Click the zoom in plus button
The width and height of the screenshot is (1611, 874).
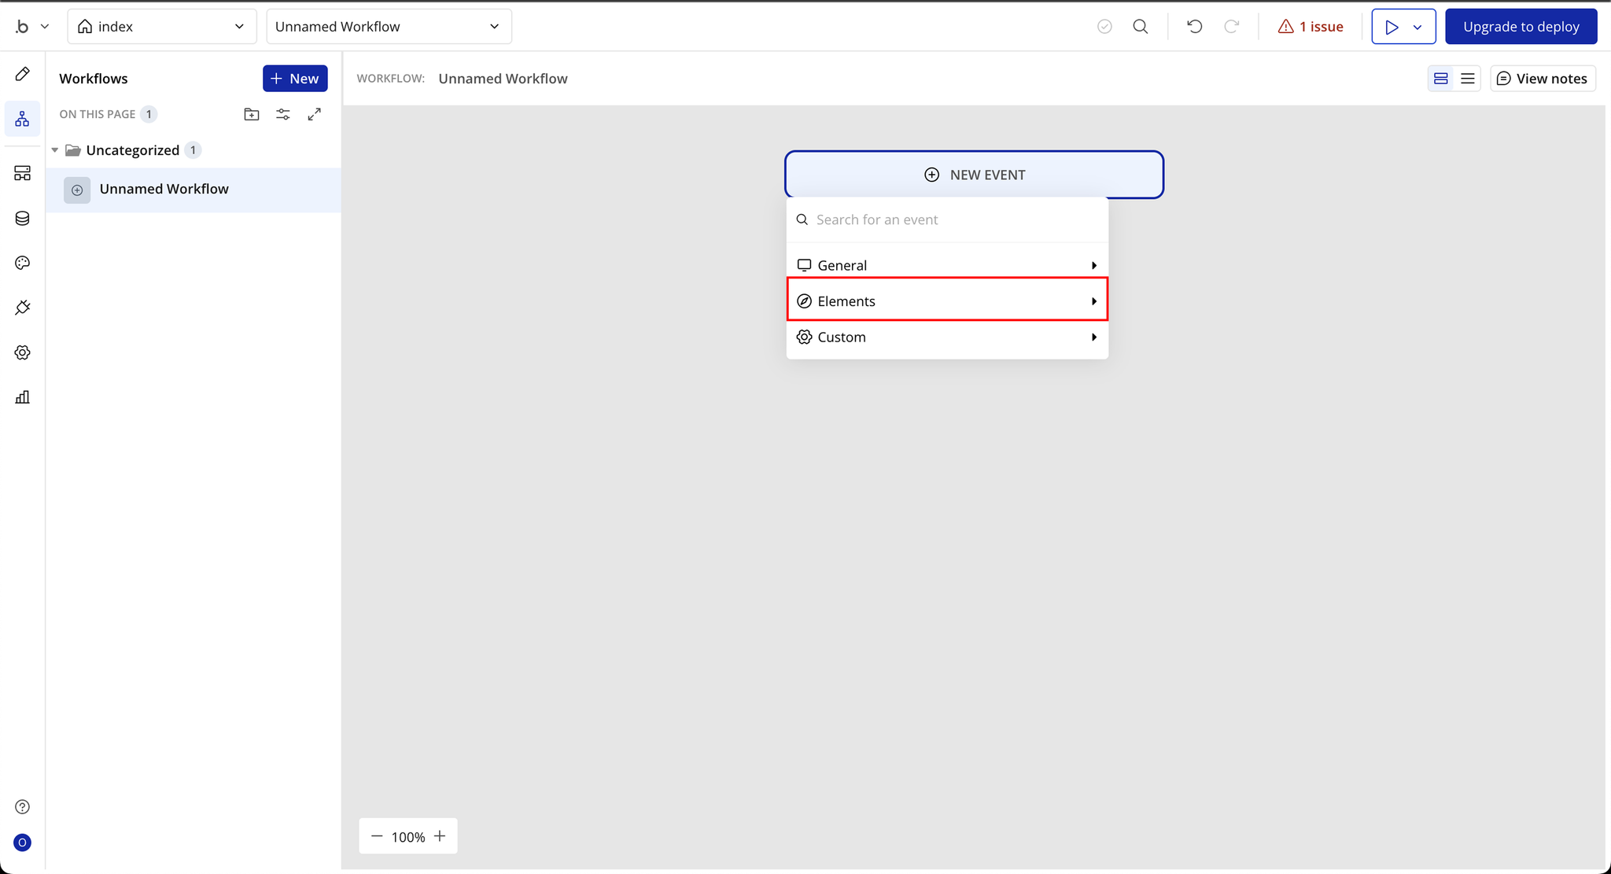[440, 836]
